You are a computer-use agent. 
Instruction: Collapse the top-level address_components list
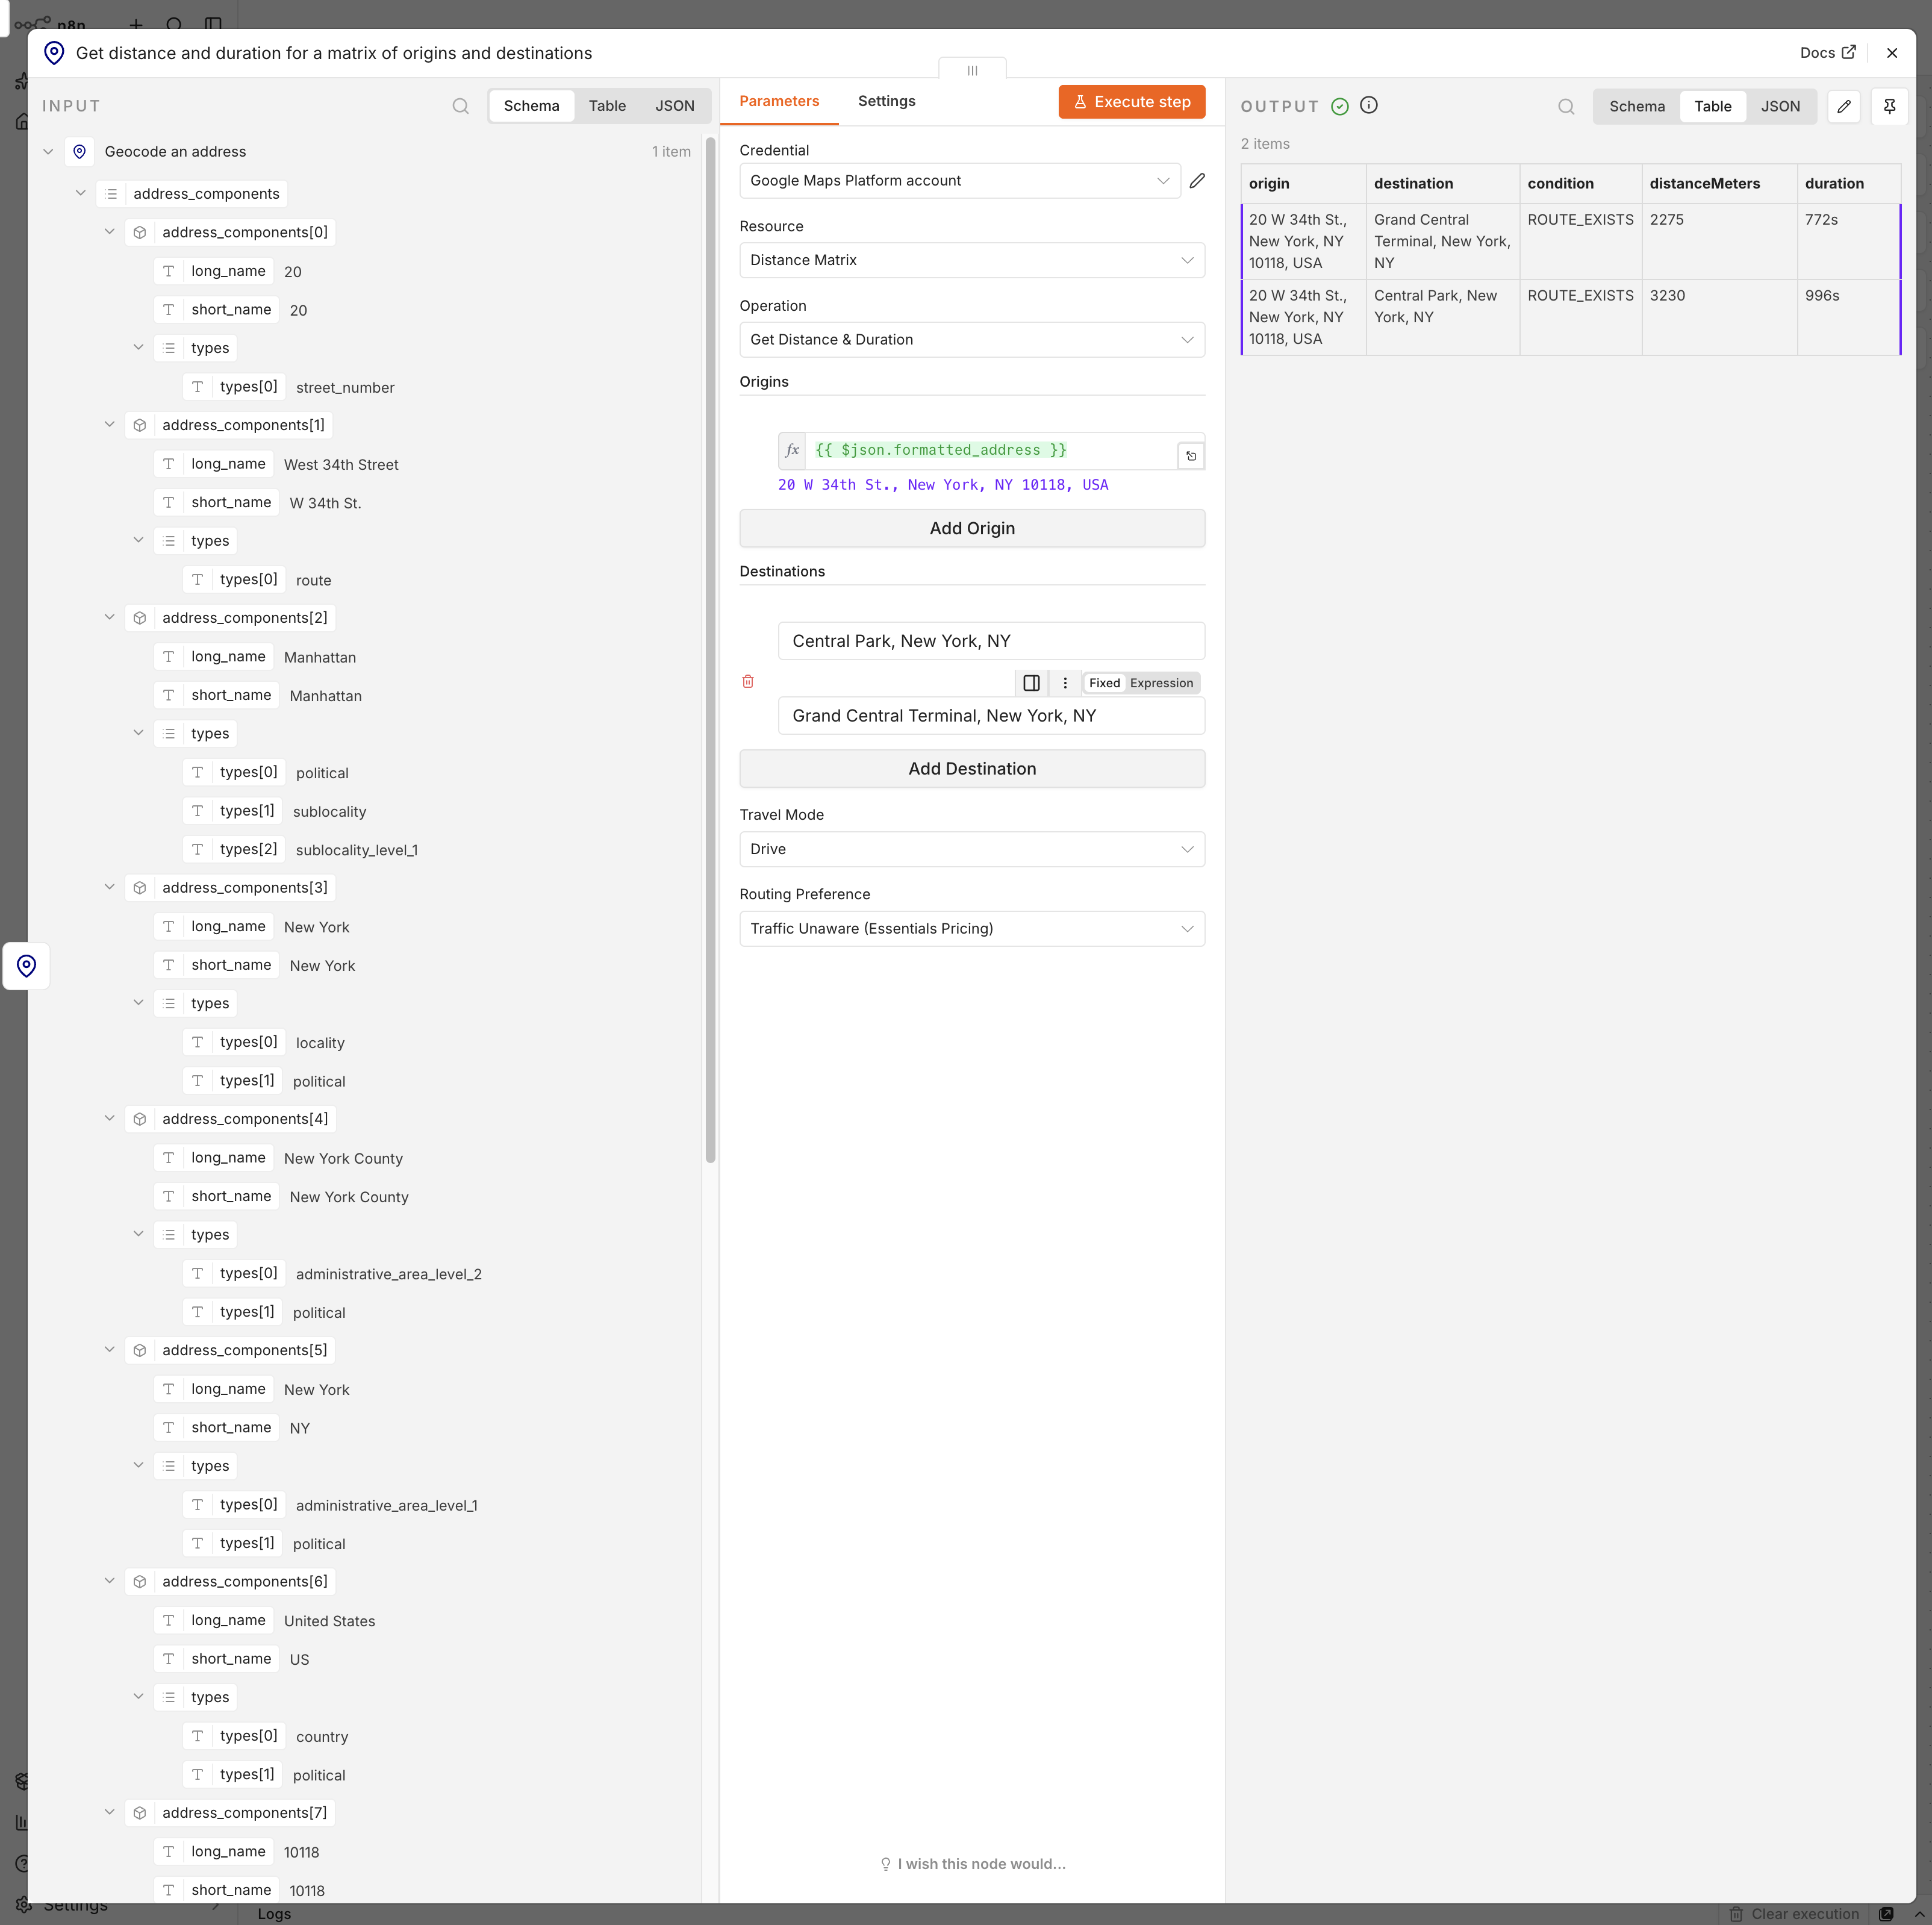point(80,193)
